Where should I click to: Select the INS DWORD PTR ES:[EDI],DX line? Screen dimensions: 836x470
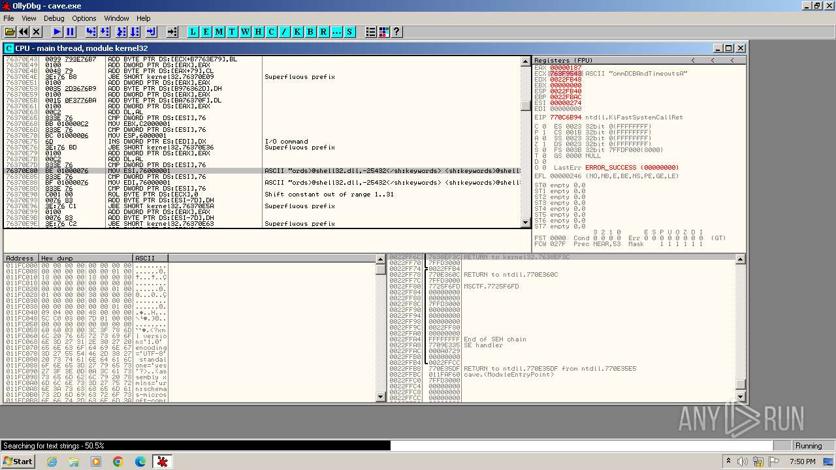coord(261,142)
